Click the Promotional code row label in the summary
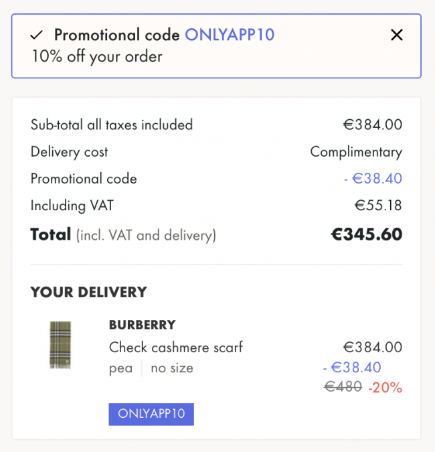The width and height of the screenshot is (435, 452). [x=84, y=179]
